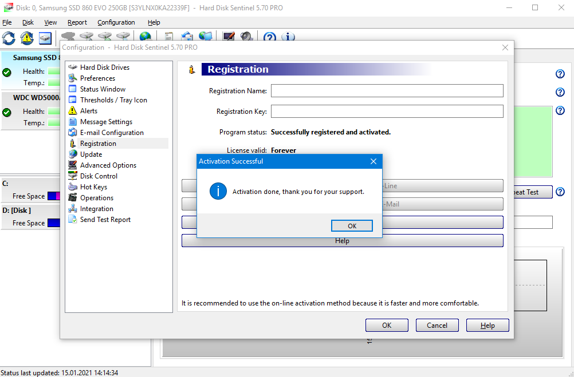The image size is (574, 377).
Task: Open the Disk menu
Action: pyautogui.click(x=28, y=22)
